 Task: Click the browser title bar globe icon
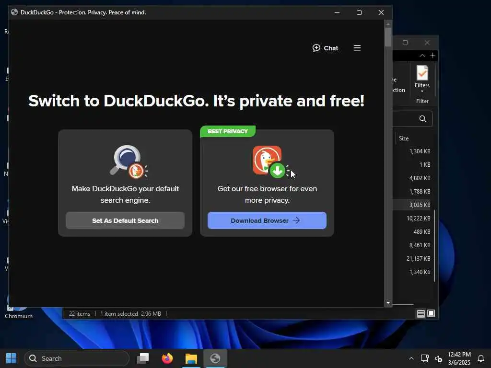coord(14,12)
